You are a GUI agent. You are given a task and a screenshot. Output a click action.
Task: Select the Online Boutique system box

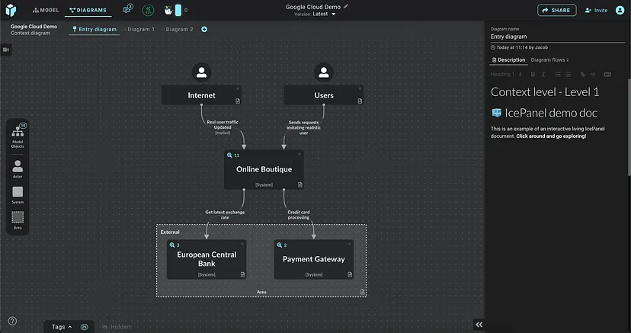click(x=264, y=169)
